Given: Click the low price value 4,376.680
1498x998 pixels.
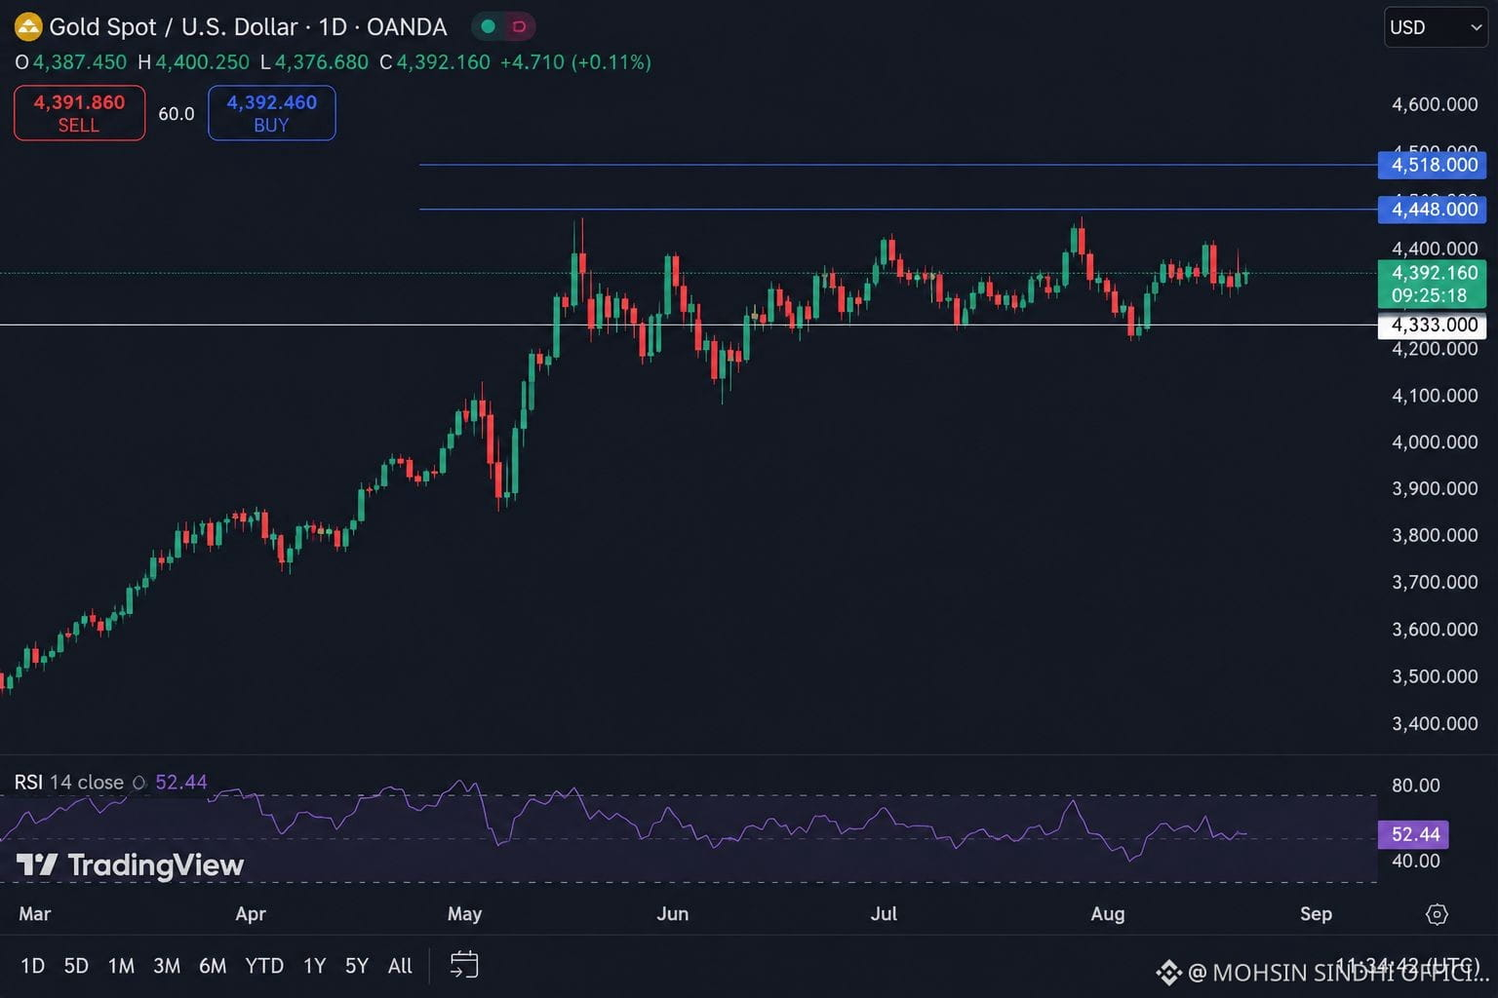Looking at the screenshot, I should (x=322, y=62).
